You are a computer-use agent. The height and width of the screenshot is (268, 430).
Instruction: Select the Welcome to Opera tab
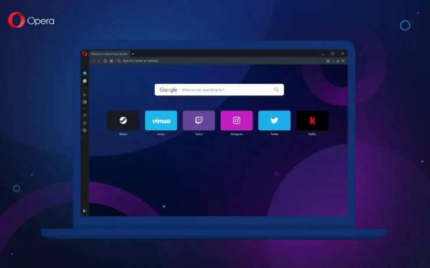coord(109,54)
